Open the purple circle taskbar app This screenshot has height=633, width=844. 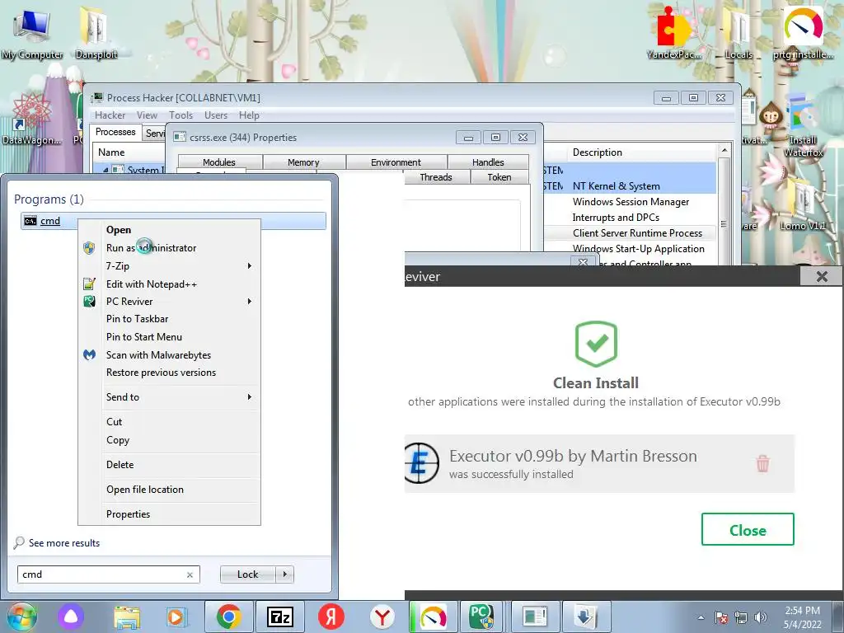71,617
